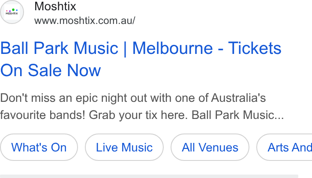
Task: Open the Moshtix site name link
Action: 55,6
